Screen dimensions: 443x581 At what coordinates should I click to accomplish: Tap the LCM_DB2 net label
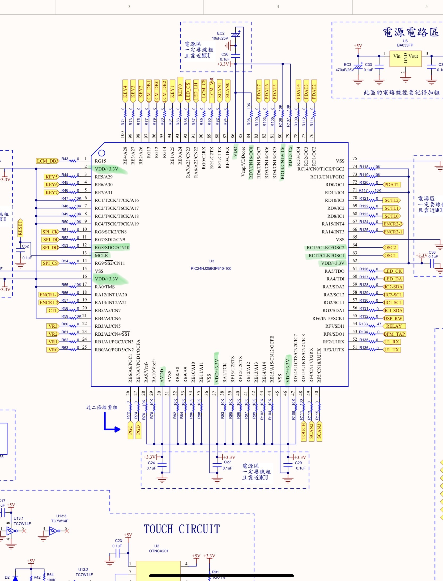point(164,91)
